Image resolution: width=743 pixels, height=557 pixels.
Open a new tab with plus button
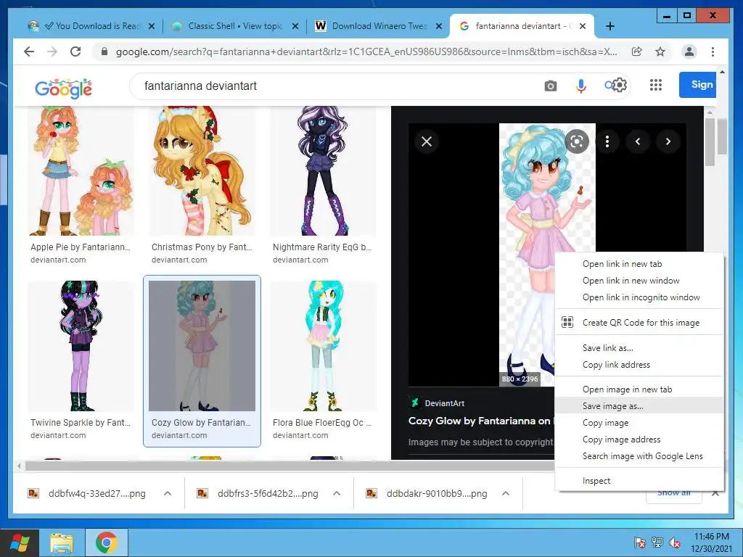[x=610, y=26]
